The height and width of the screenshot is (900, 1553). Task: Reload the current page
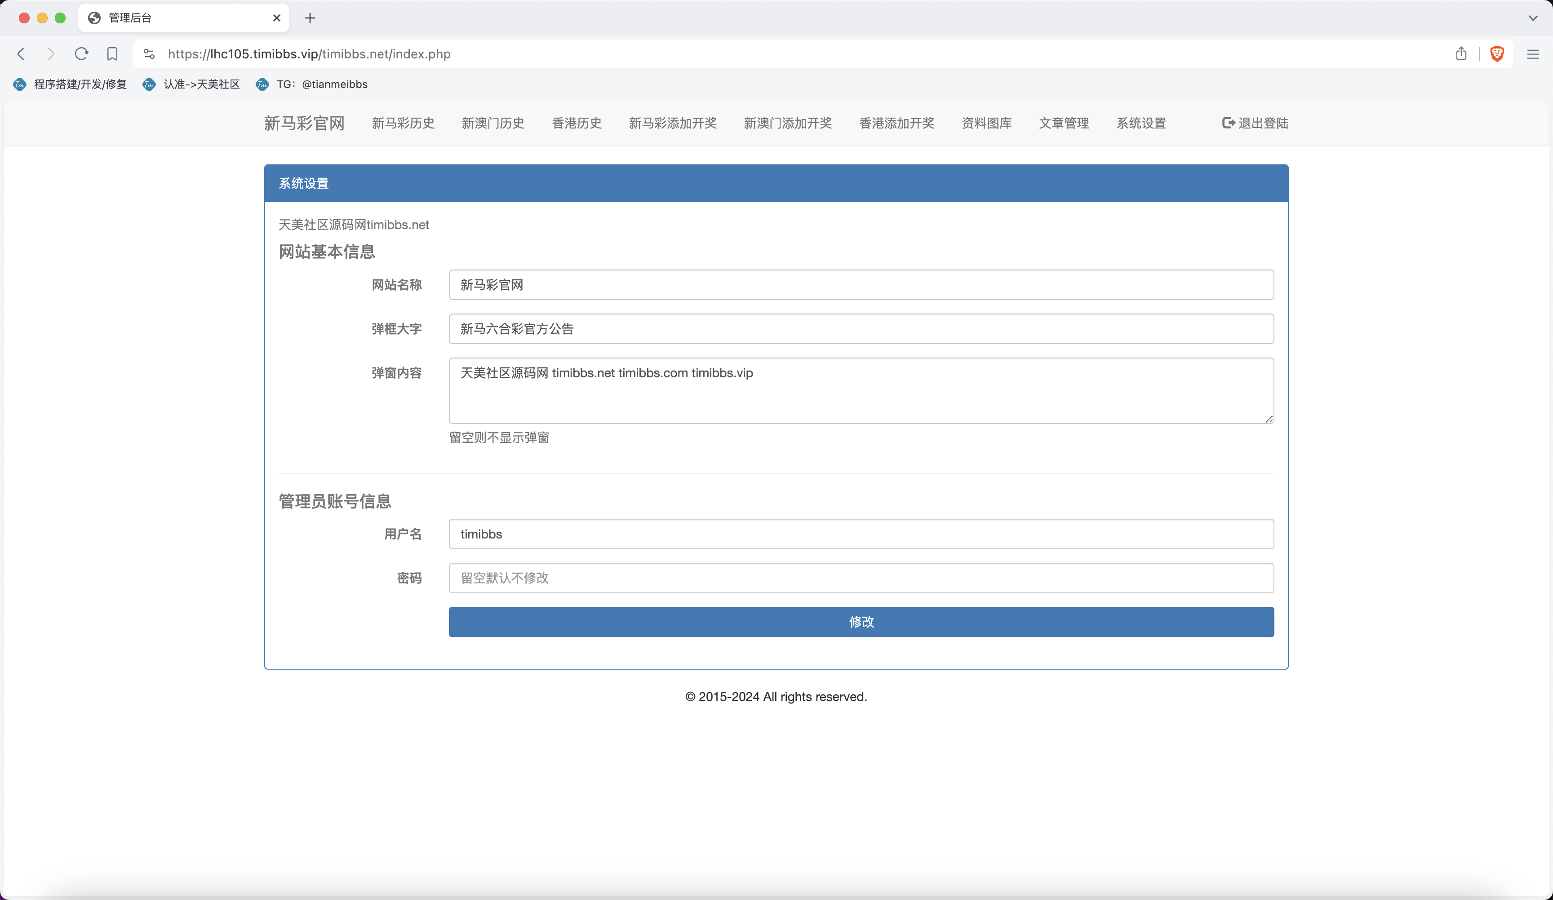pos(81,53)
